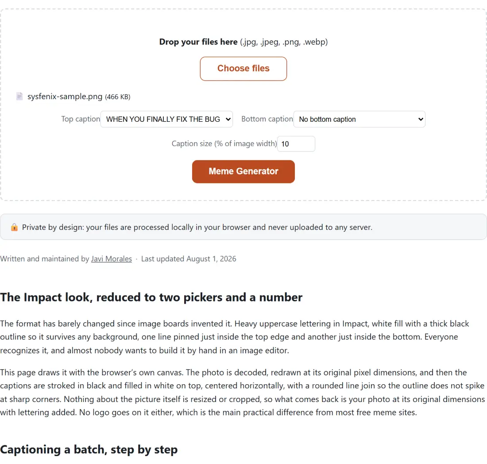Click the Last updated August 1, 2026 text

point(189,259)
